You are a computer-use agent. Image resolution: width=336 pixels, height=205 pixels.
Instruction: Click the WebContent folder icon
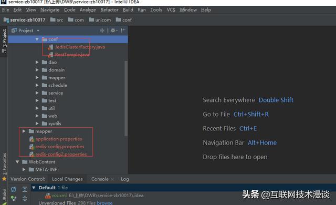pyautogui.click(x=25, y=162)
